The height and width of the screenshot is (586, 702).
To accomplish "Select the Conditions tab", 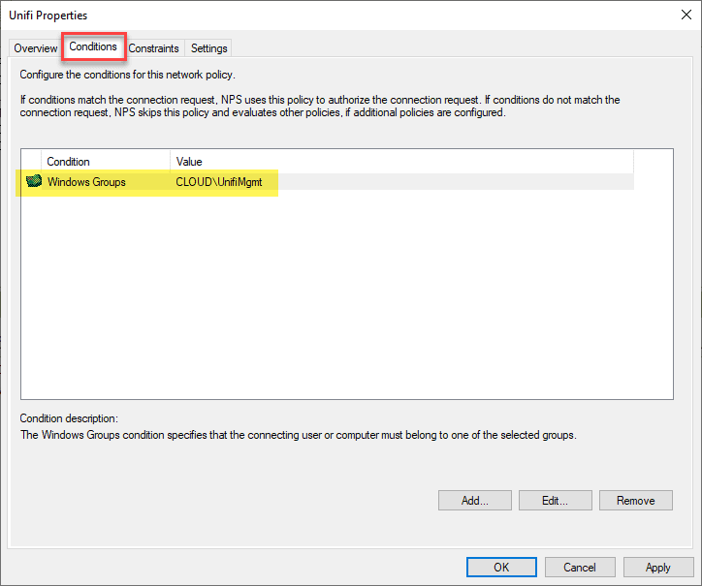I will coord(93,46).
